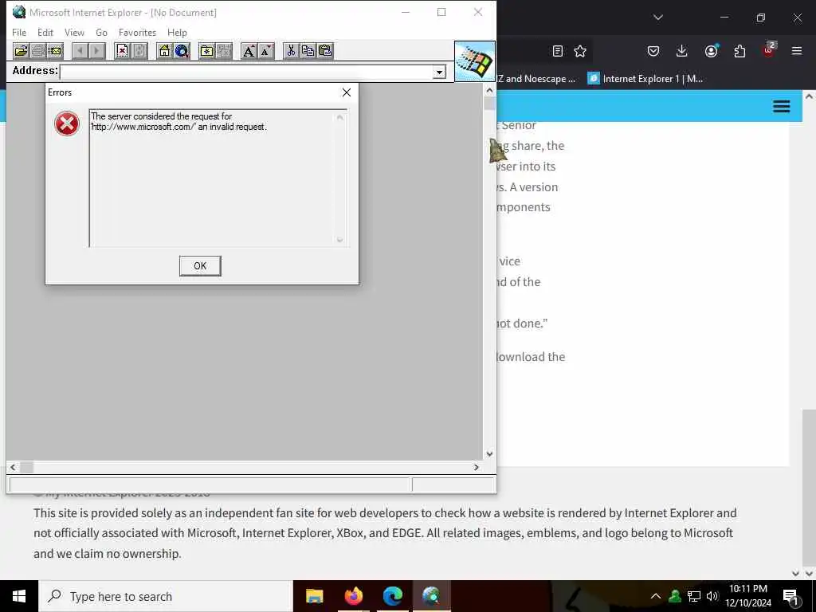Click IE horizontal scrollbar left arrow
Viewport: 816px width, 612px height.
point(13,467)
